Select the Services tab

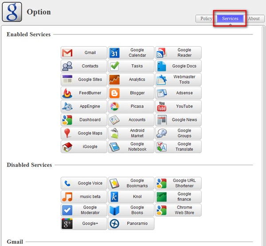pyautogui.click(x=230, y=19)
